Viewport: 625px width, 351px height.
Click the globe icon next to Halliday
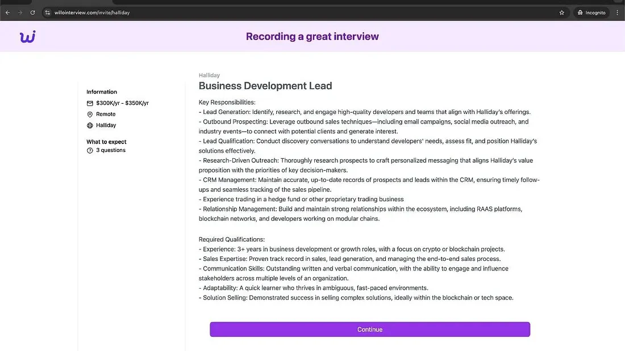point(90,125)
